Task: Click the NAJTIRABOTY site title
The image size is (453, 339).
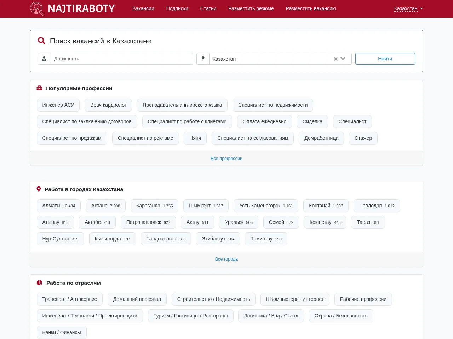Action: [x=81, y=8]
